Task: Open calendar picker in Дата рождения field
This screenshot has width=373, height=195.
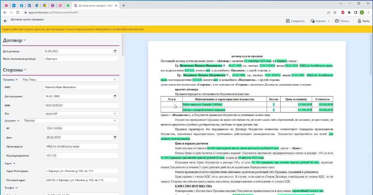Action: click(x=115, y=96)
